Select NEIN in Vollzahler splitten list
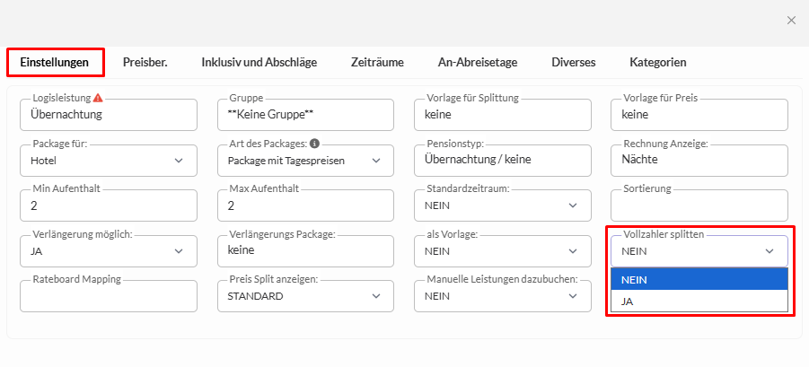 coord(699,279)
